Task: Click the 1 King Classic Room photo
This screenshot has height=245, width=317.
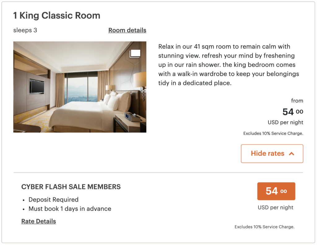Action: pyautogui.click(x=80, y=87)
